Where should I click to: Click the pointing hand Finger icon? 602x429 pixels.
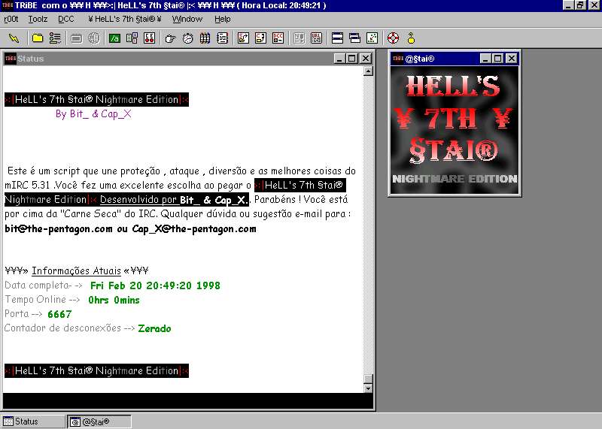(x=170, y=38)
